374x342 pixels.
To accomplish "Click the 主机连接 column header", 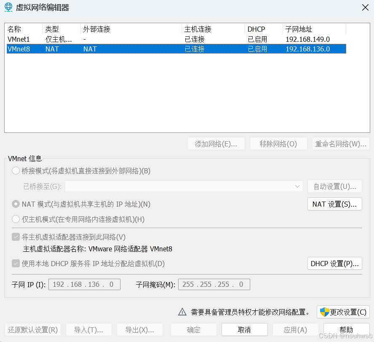I will (x=213, y=29).
